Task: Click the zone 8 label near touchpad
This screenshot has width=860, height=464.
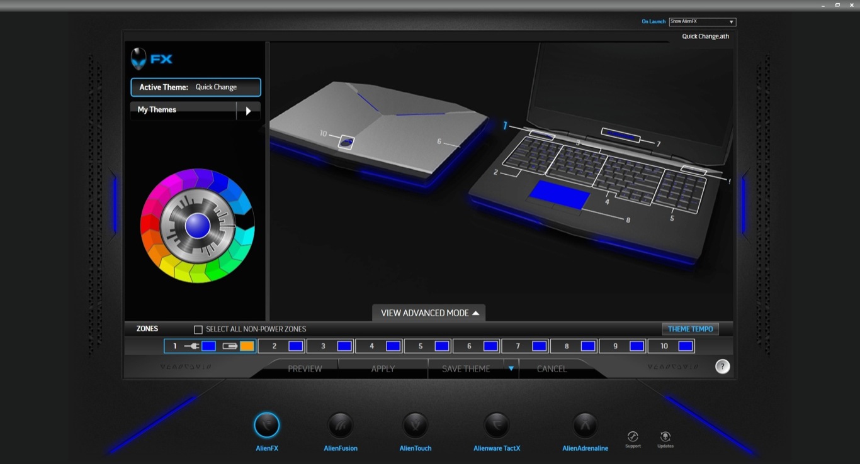Action: coord(628,220)
